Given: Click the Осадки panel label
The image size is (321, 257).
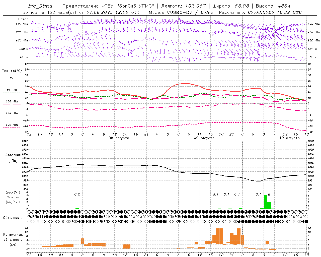Looking at the screenshot, I should [13, 197].
